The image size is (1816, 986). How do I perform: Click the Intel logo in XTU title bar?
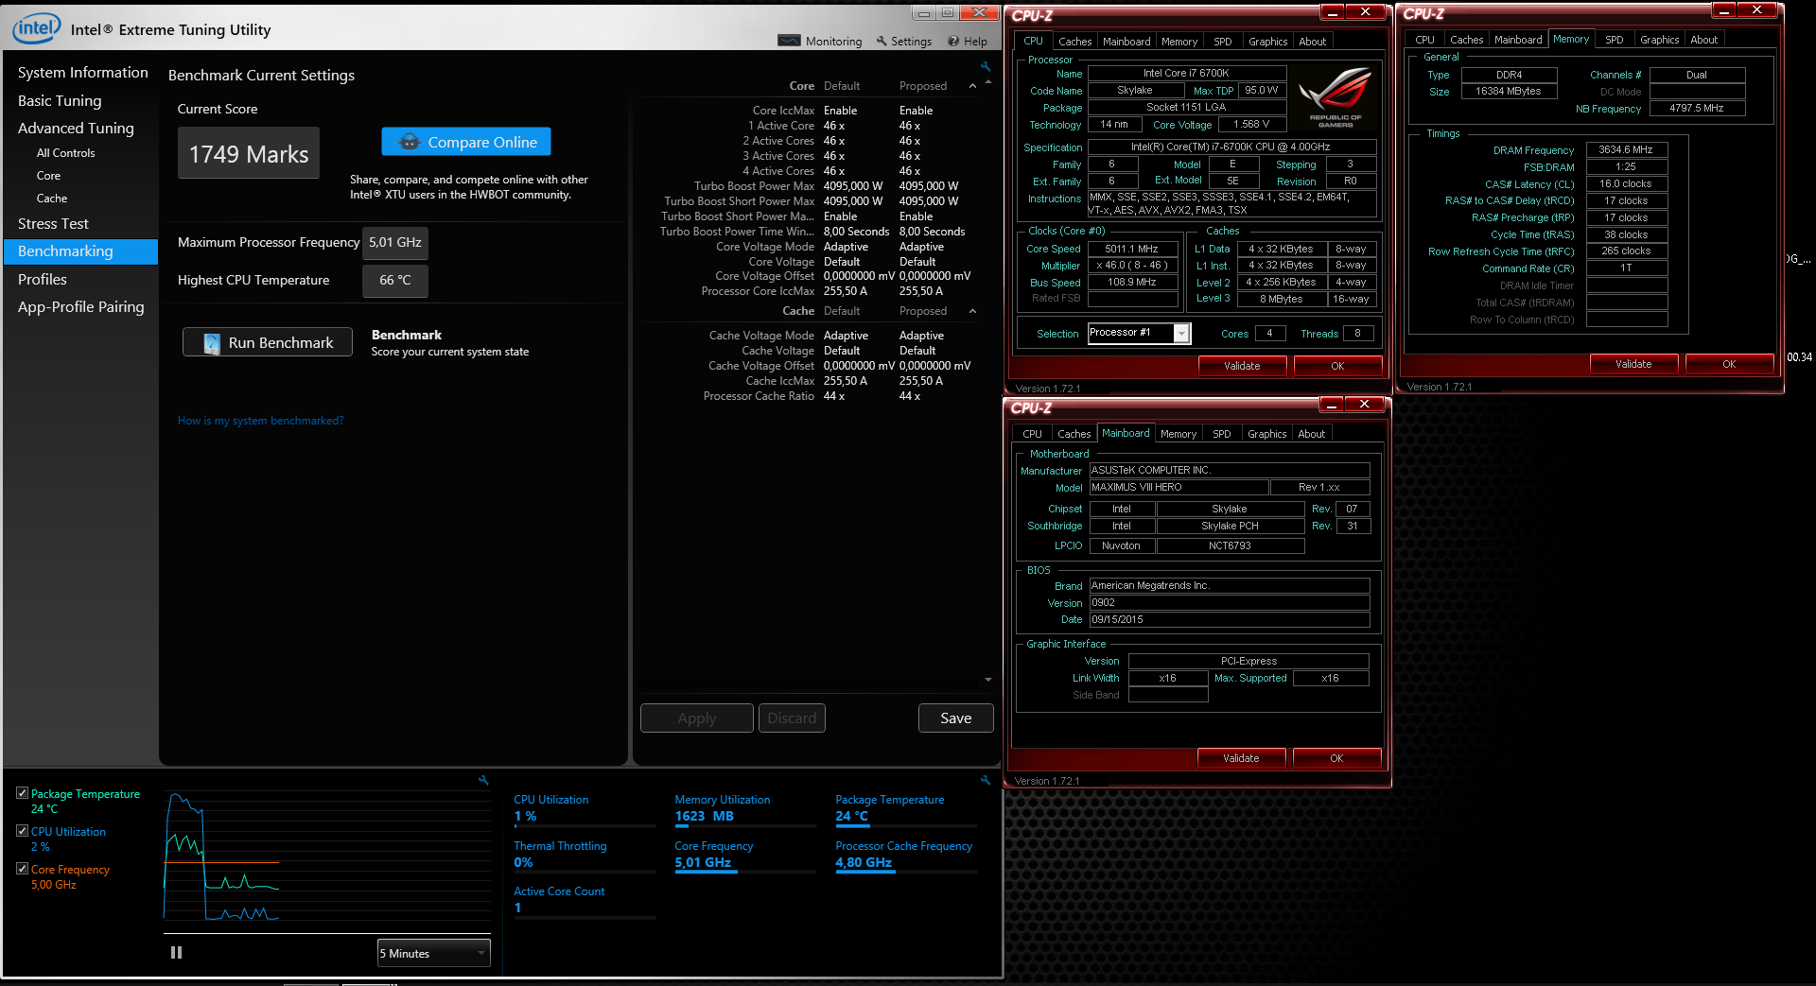coord(36,28)
